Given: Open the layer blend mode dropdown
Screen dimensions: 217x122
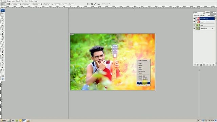Looking at the screenshot, I should [x=199, y=13].
